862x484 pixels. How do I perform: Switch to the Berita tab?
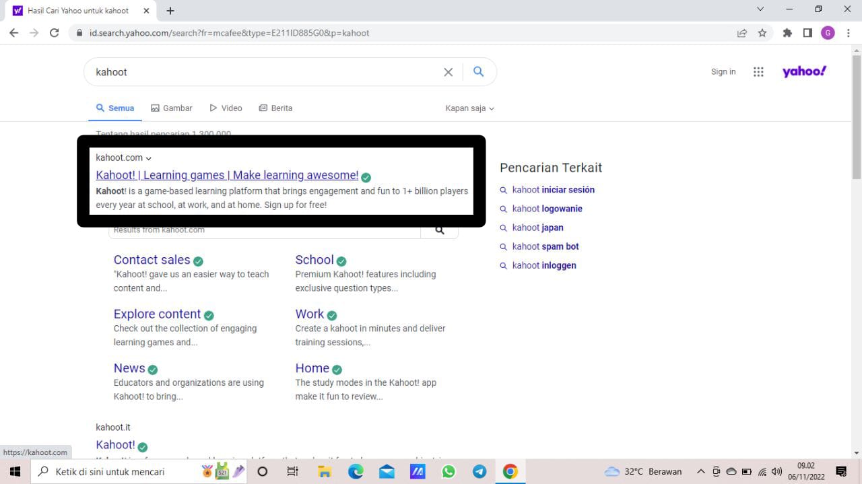pyautogui.click(x=275, y=108)
